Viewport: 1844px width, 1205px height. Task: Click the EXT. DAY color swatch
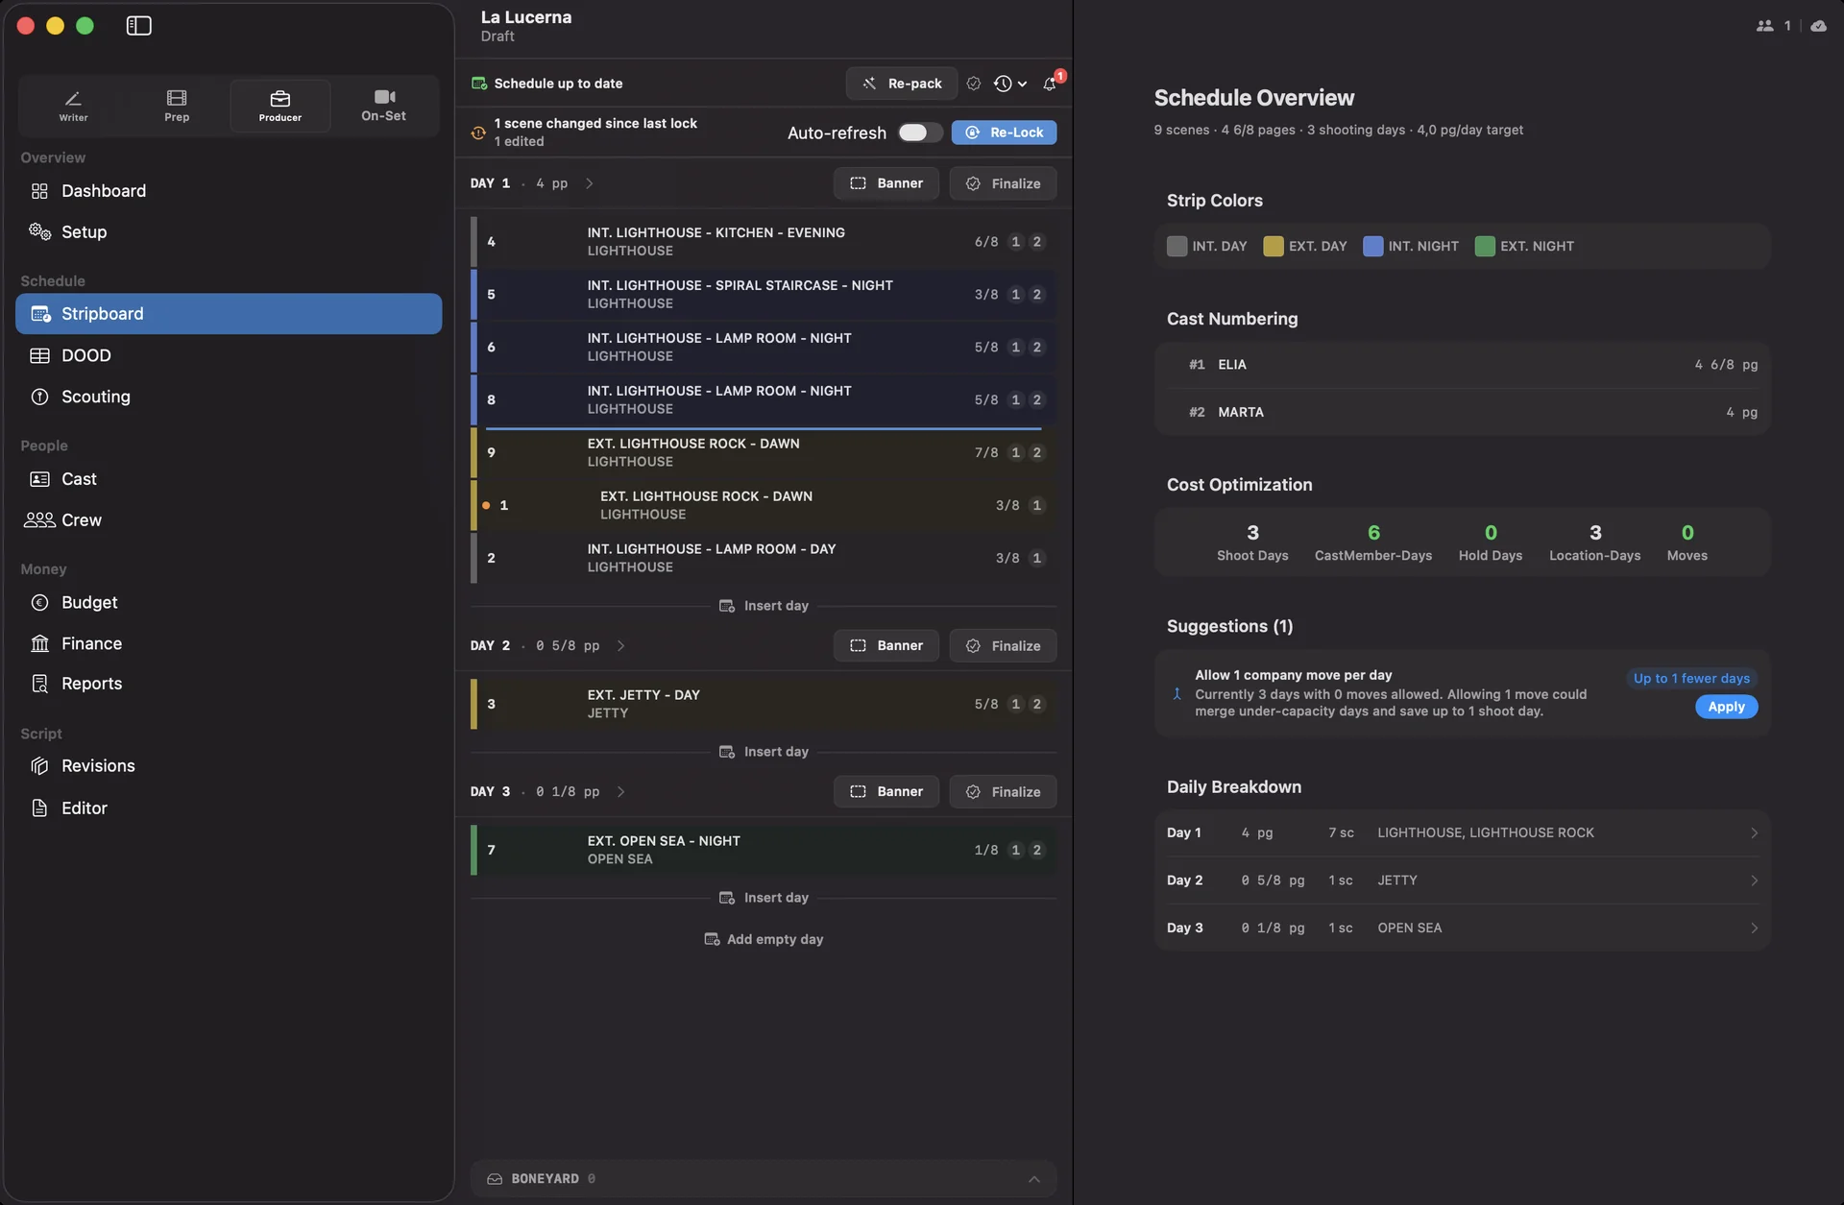1274,247
